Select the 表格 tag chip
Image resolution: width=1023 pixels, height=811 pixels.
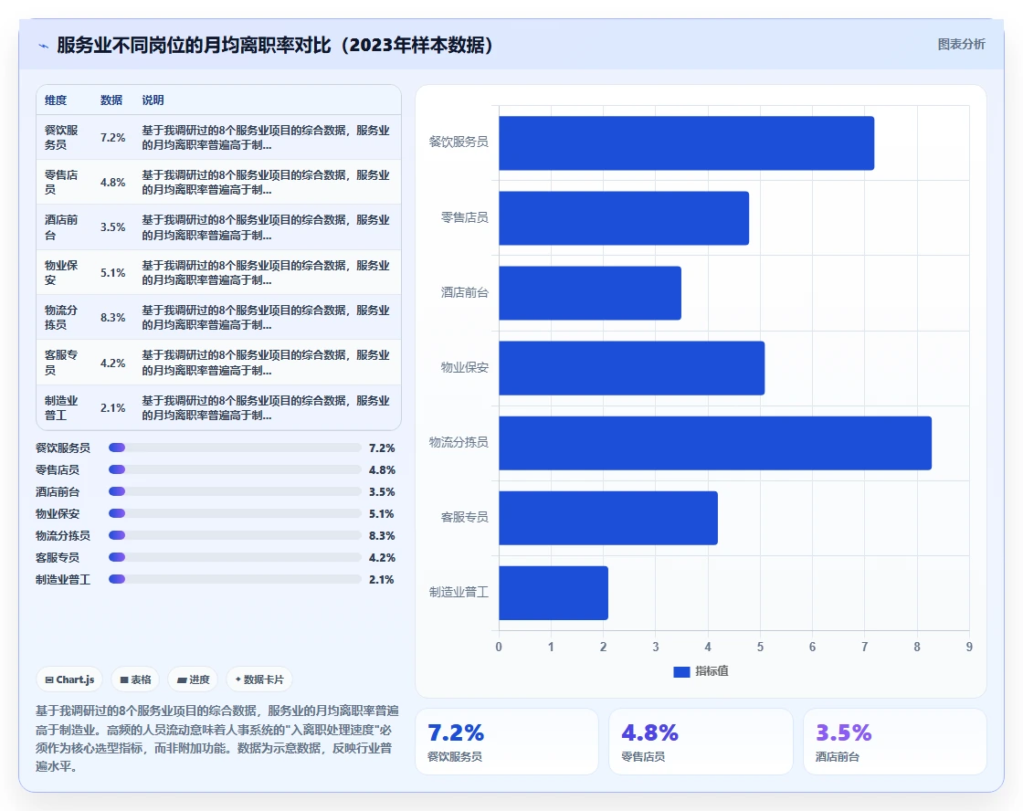point(135,679)
